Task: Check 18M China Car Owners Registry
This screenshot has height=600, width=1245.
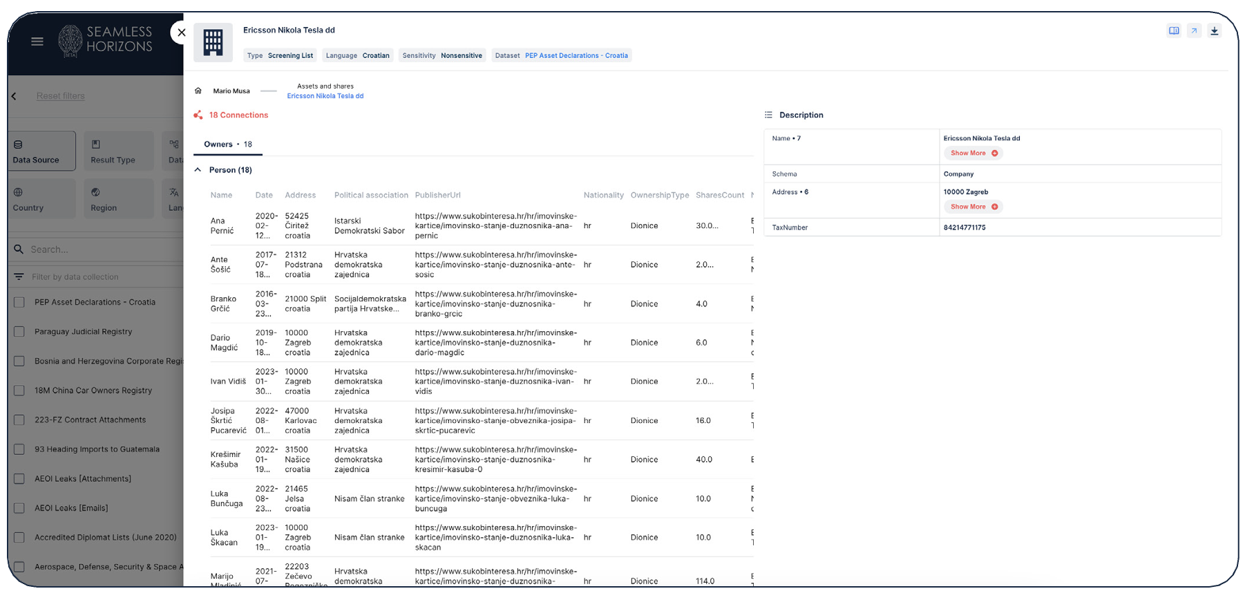Action: 19,391
